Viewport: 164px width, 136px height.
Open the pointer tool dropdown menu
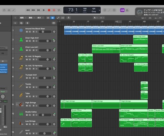pos(96,18)
